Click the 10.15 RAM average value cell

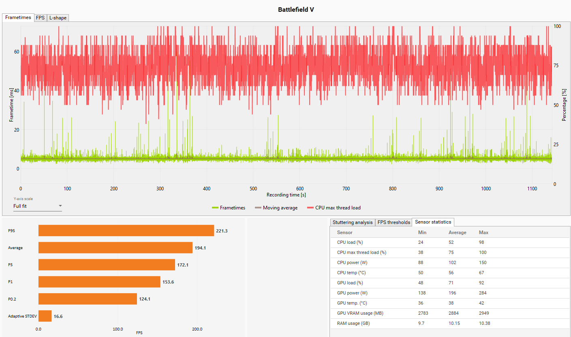coord(455,324)
